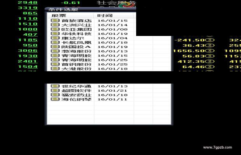Viewport: 241px width, 155px height.
Task: Select the icon in the 华铁科技 row
Action: click(55, 33)
